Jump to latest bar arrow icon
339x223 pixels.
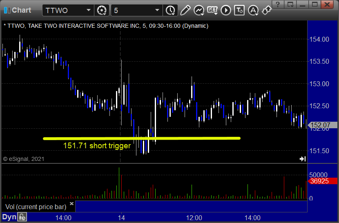click(x=303, y=159)
